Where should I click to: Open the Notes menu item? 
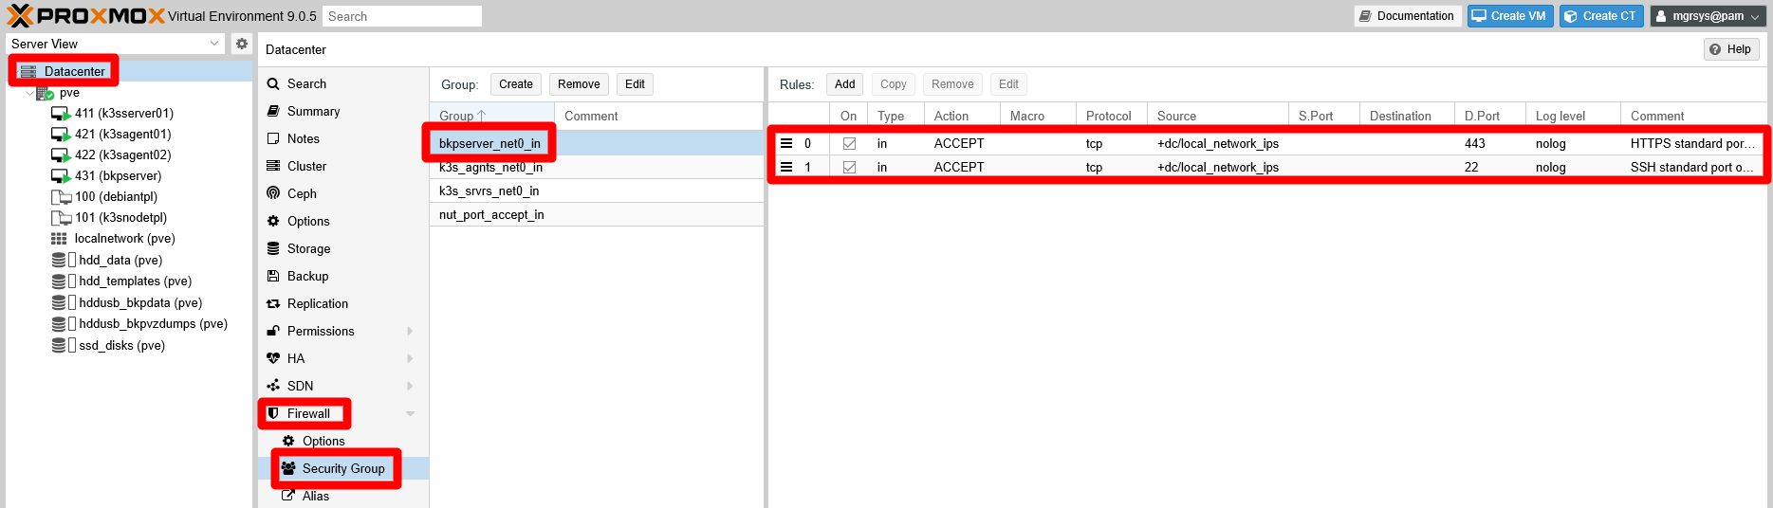tap(343, 138)
